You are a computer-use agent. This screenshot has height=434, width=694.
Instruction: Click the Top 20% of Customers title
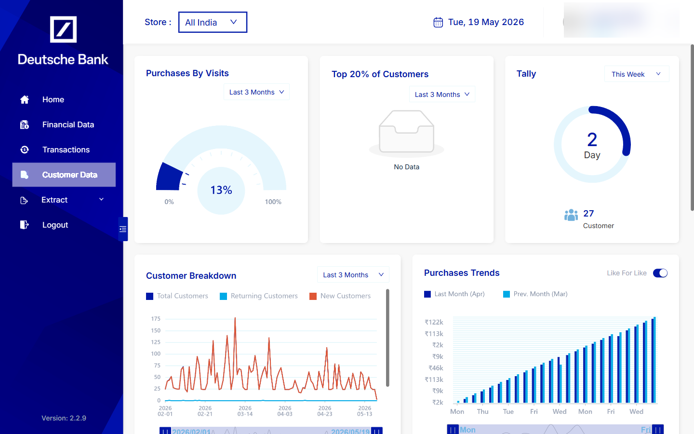point(380,74)
